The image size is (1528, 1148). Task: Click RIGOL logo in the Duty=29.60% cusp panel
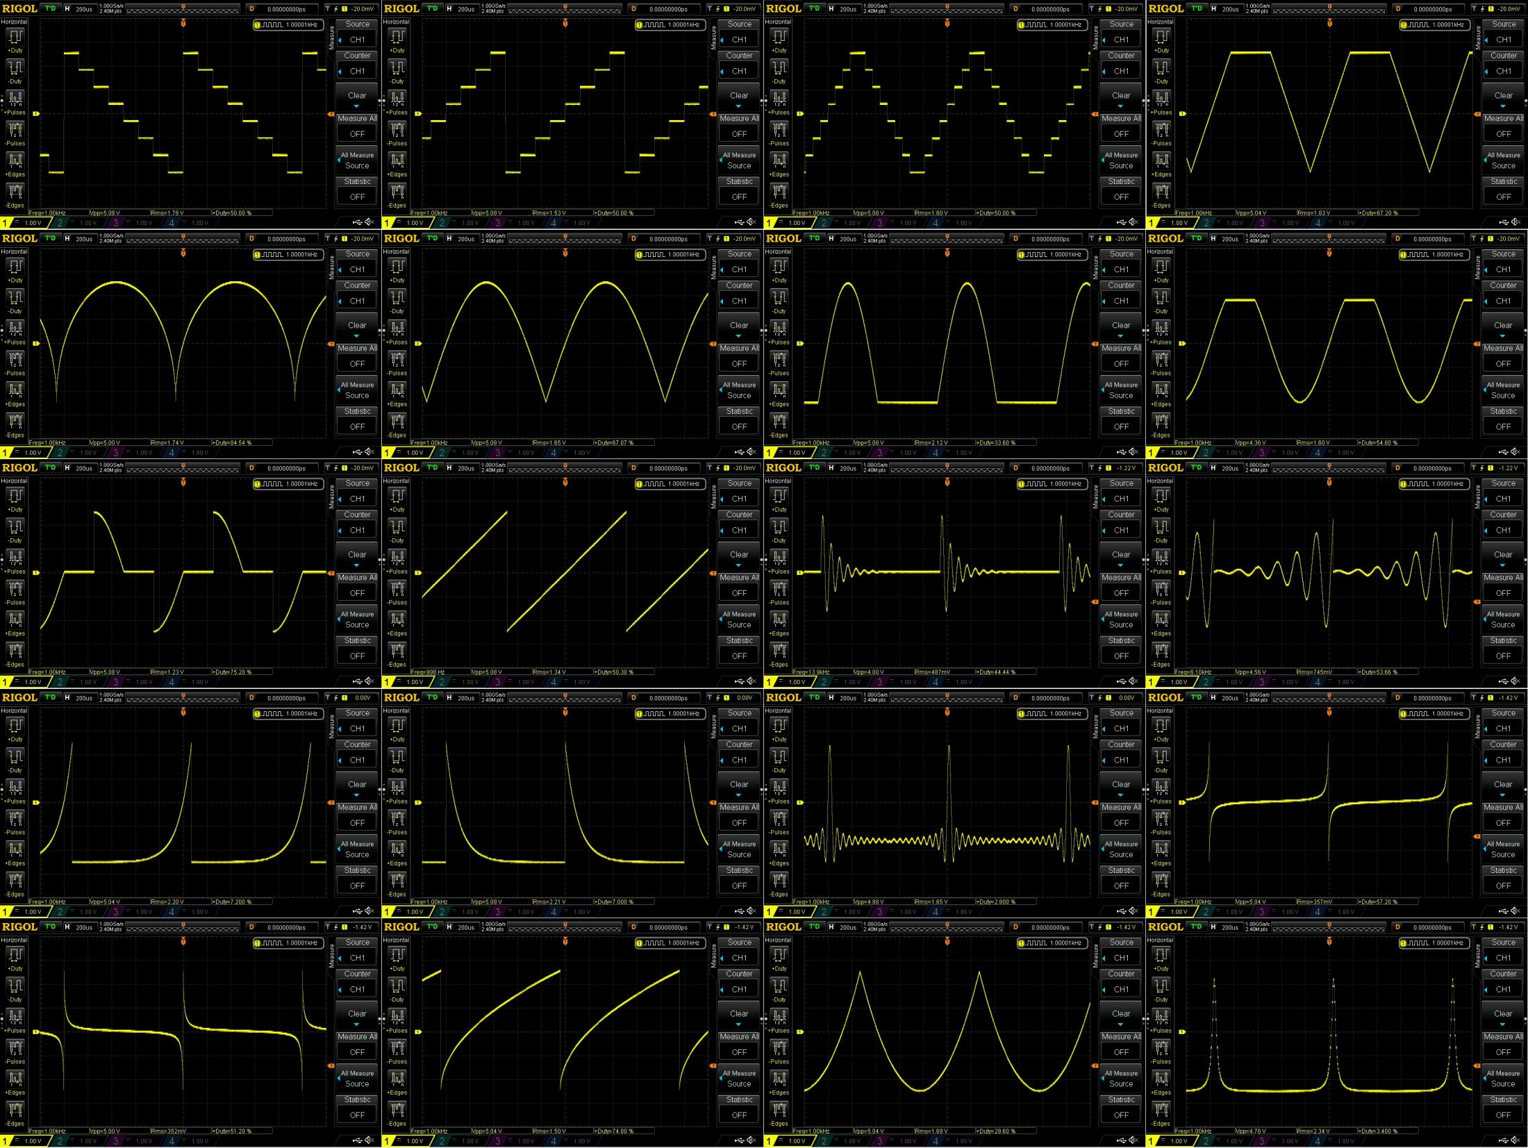tap(783, 927)
